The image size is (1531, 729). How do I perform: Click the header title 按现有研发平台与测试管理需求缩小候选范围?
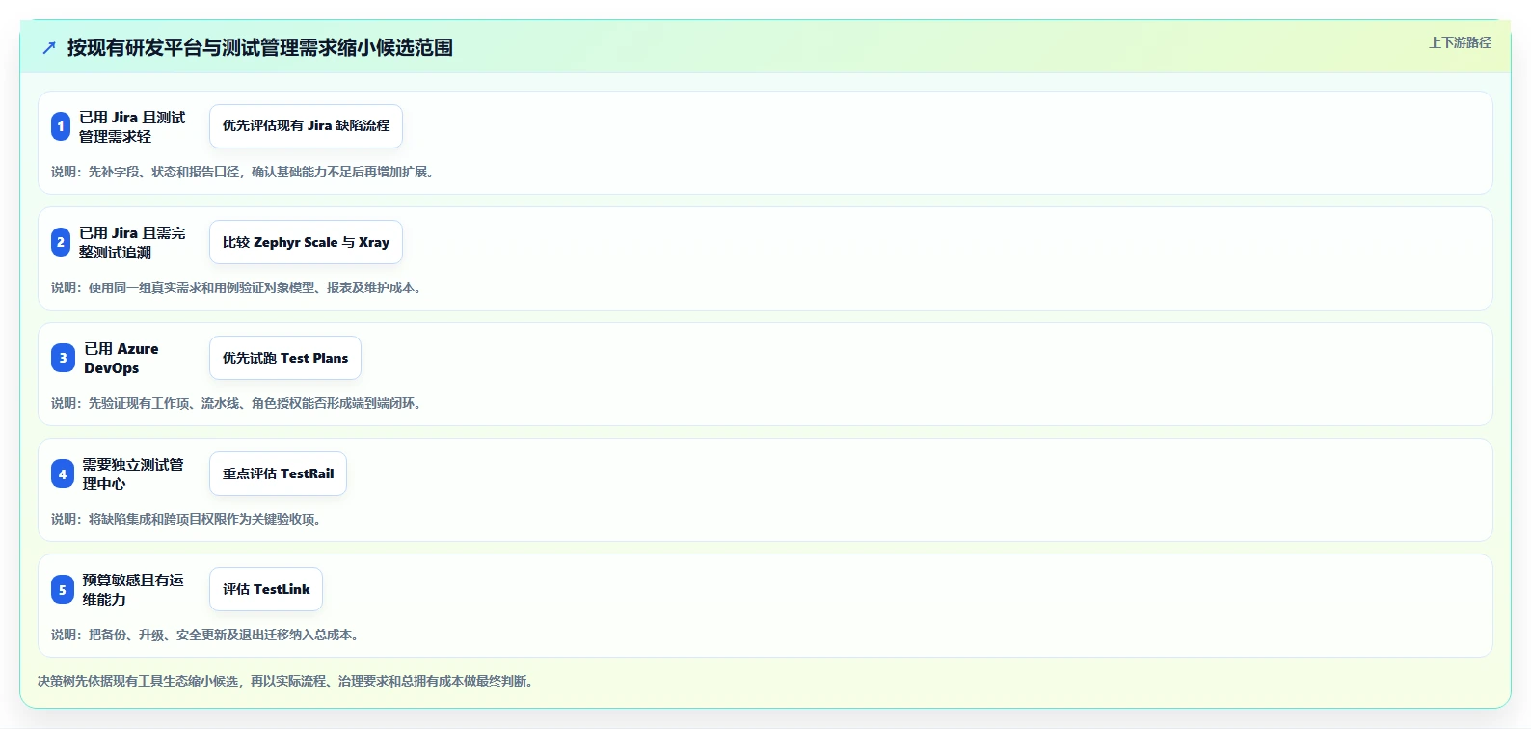pos(260,47)
